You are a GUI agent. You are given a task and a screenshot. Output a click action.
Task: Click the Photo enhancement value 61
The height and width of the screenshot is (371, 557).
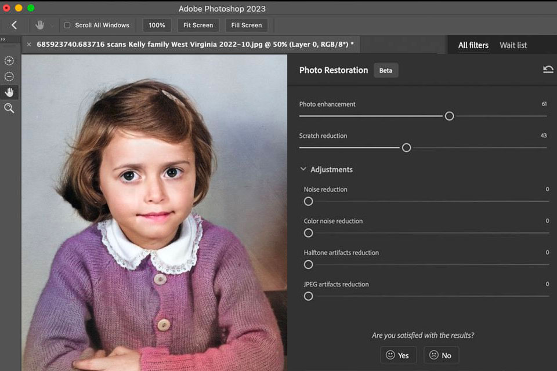[544, 104]
